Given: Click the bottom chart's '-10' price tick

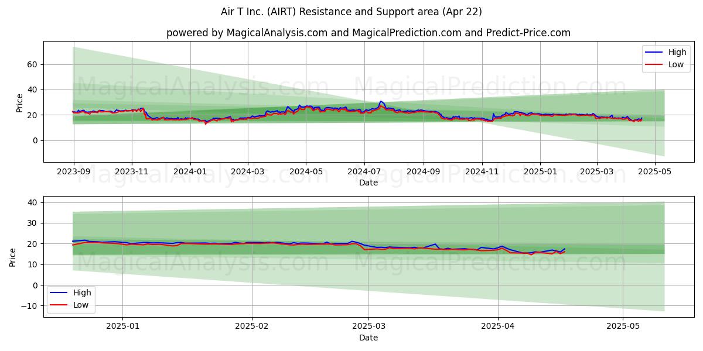Looking at the screenshot, I should pyautogui.click(x=29, y=306).
